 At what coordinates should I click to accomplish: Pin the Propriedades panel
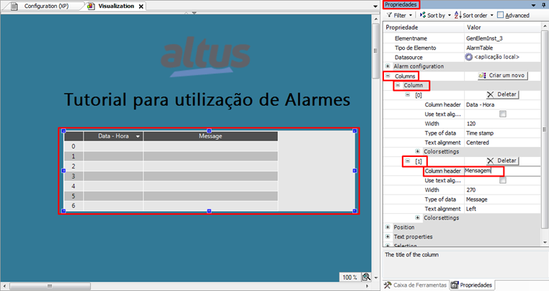pyautogui.click(x=544, y=5)
